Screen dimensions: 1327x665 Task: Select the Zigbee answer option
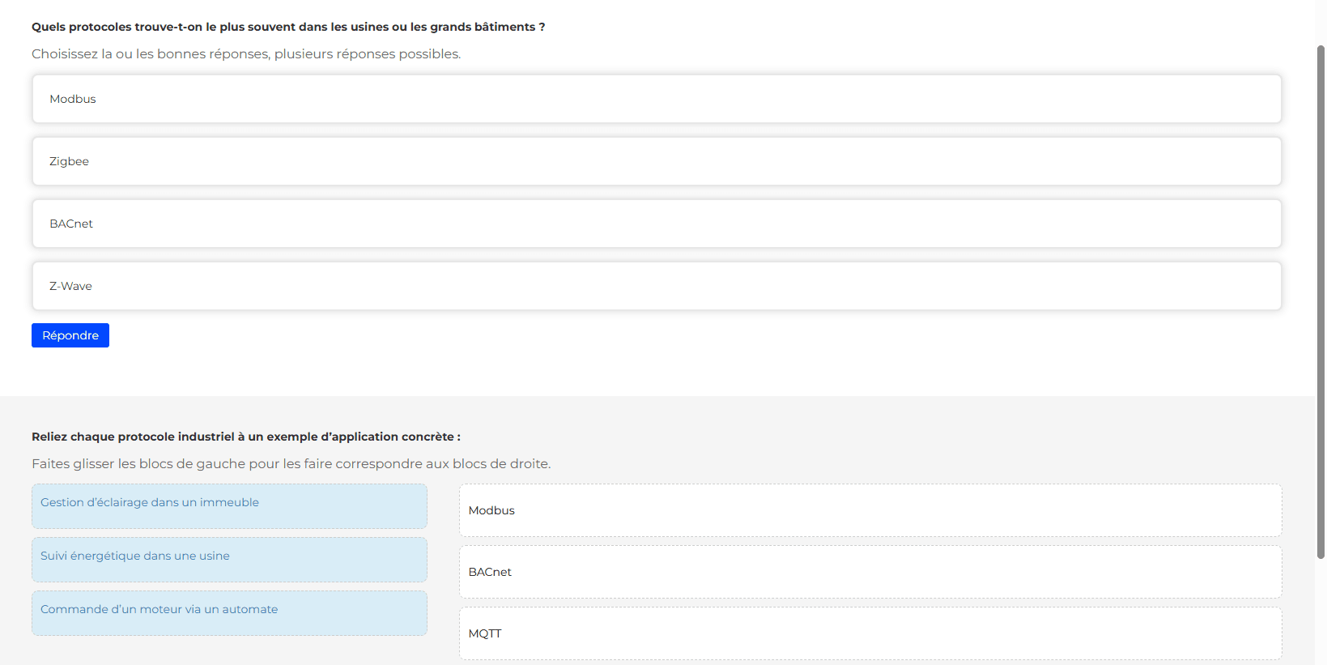click(656, 161)
